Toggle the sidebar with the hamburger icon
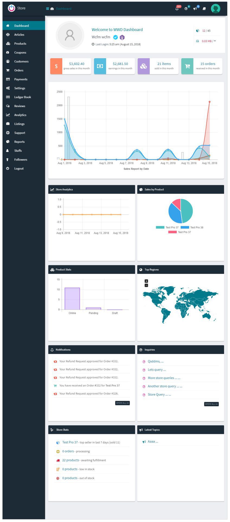The width and height of the screenshot is (230, 522). coord(47,9)
